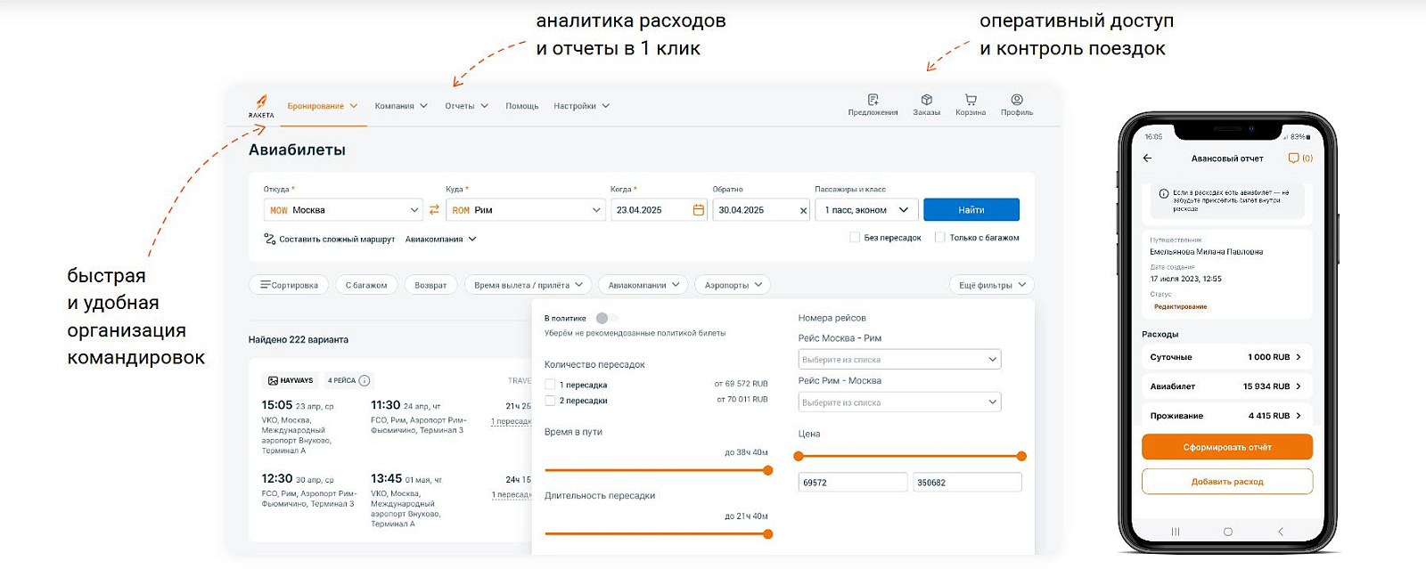Open the Куда Рим dropdown
This screenshot has height=569, width=1426.
[526, 210]
